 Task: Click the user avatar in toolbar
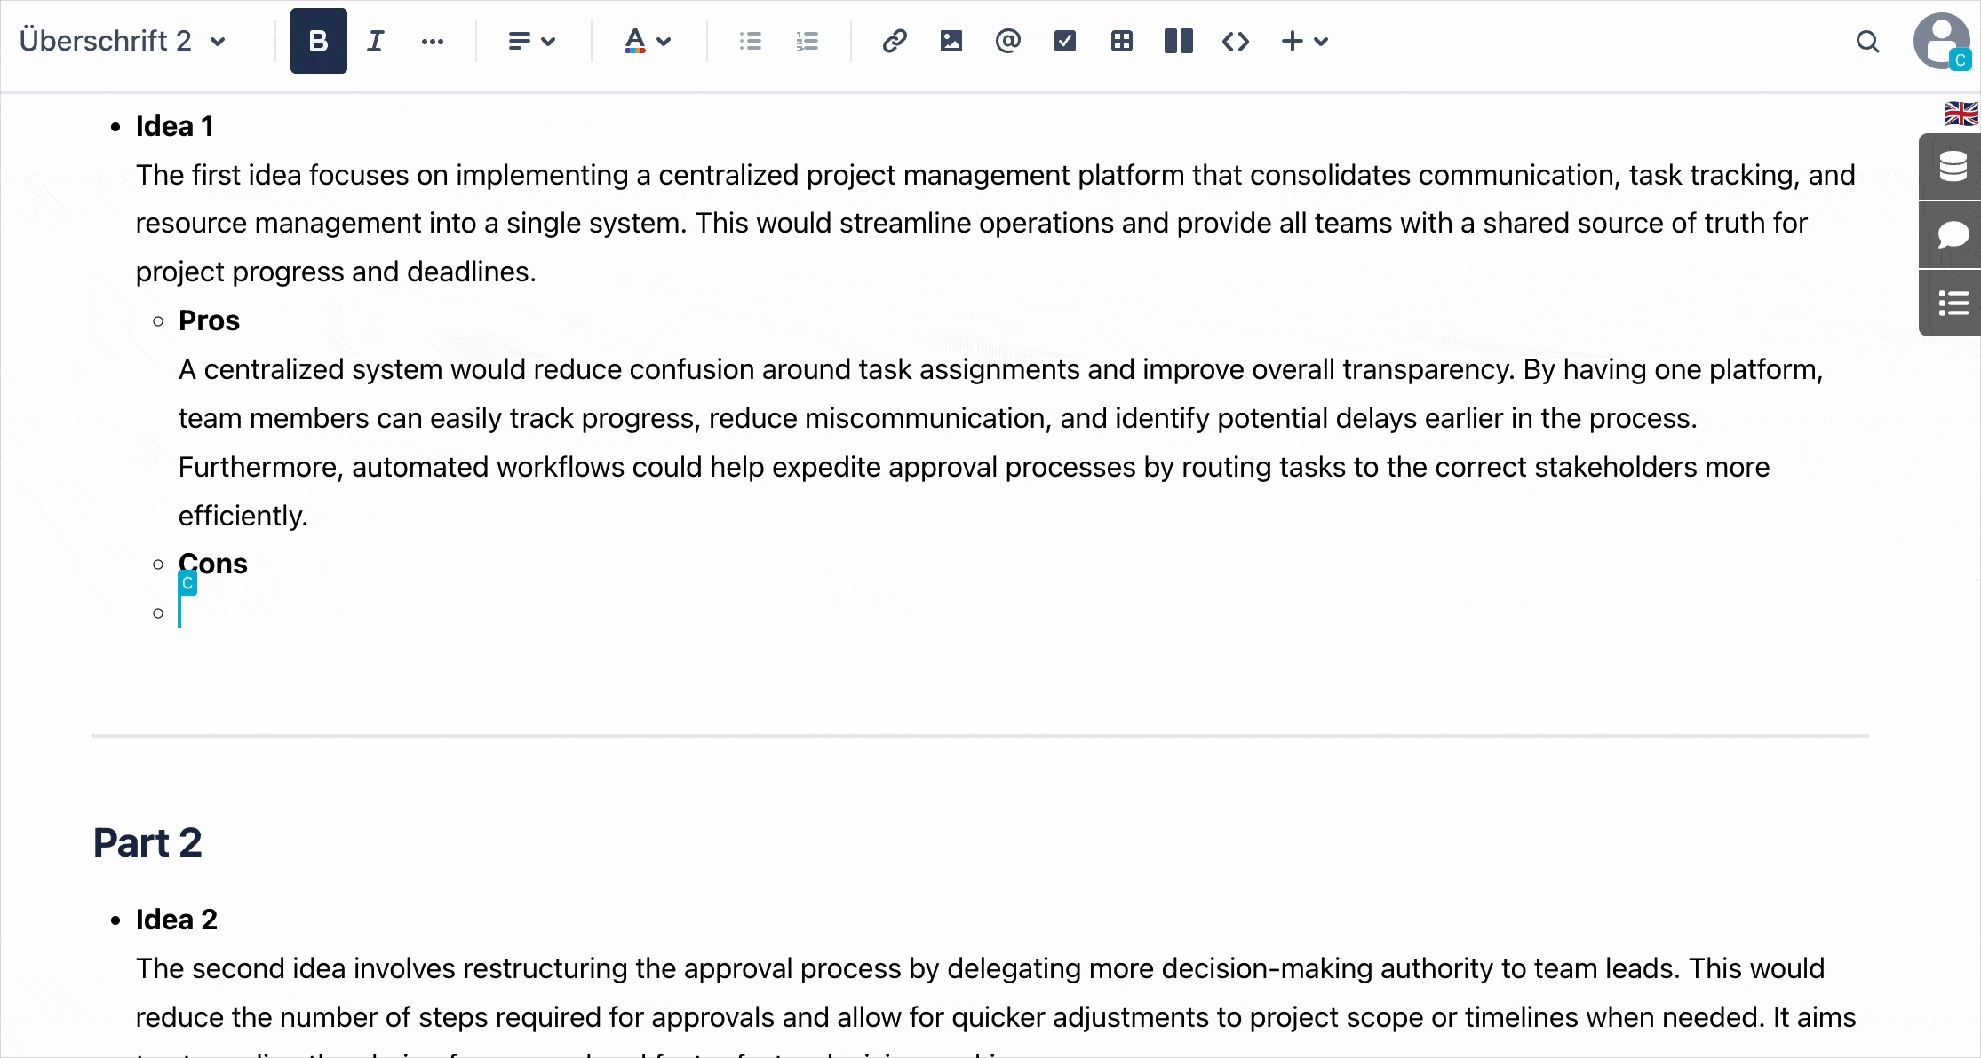(1941, 41)
